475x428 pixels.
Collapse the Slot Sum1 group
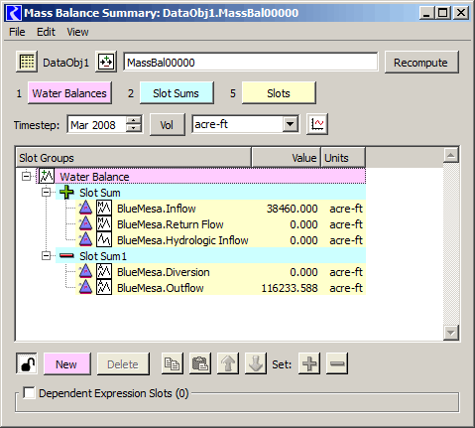pos(46,256)
